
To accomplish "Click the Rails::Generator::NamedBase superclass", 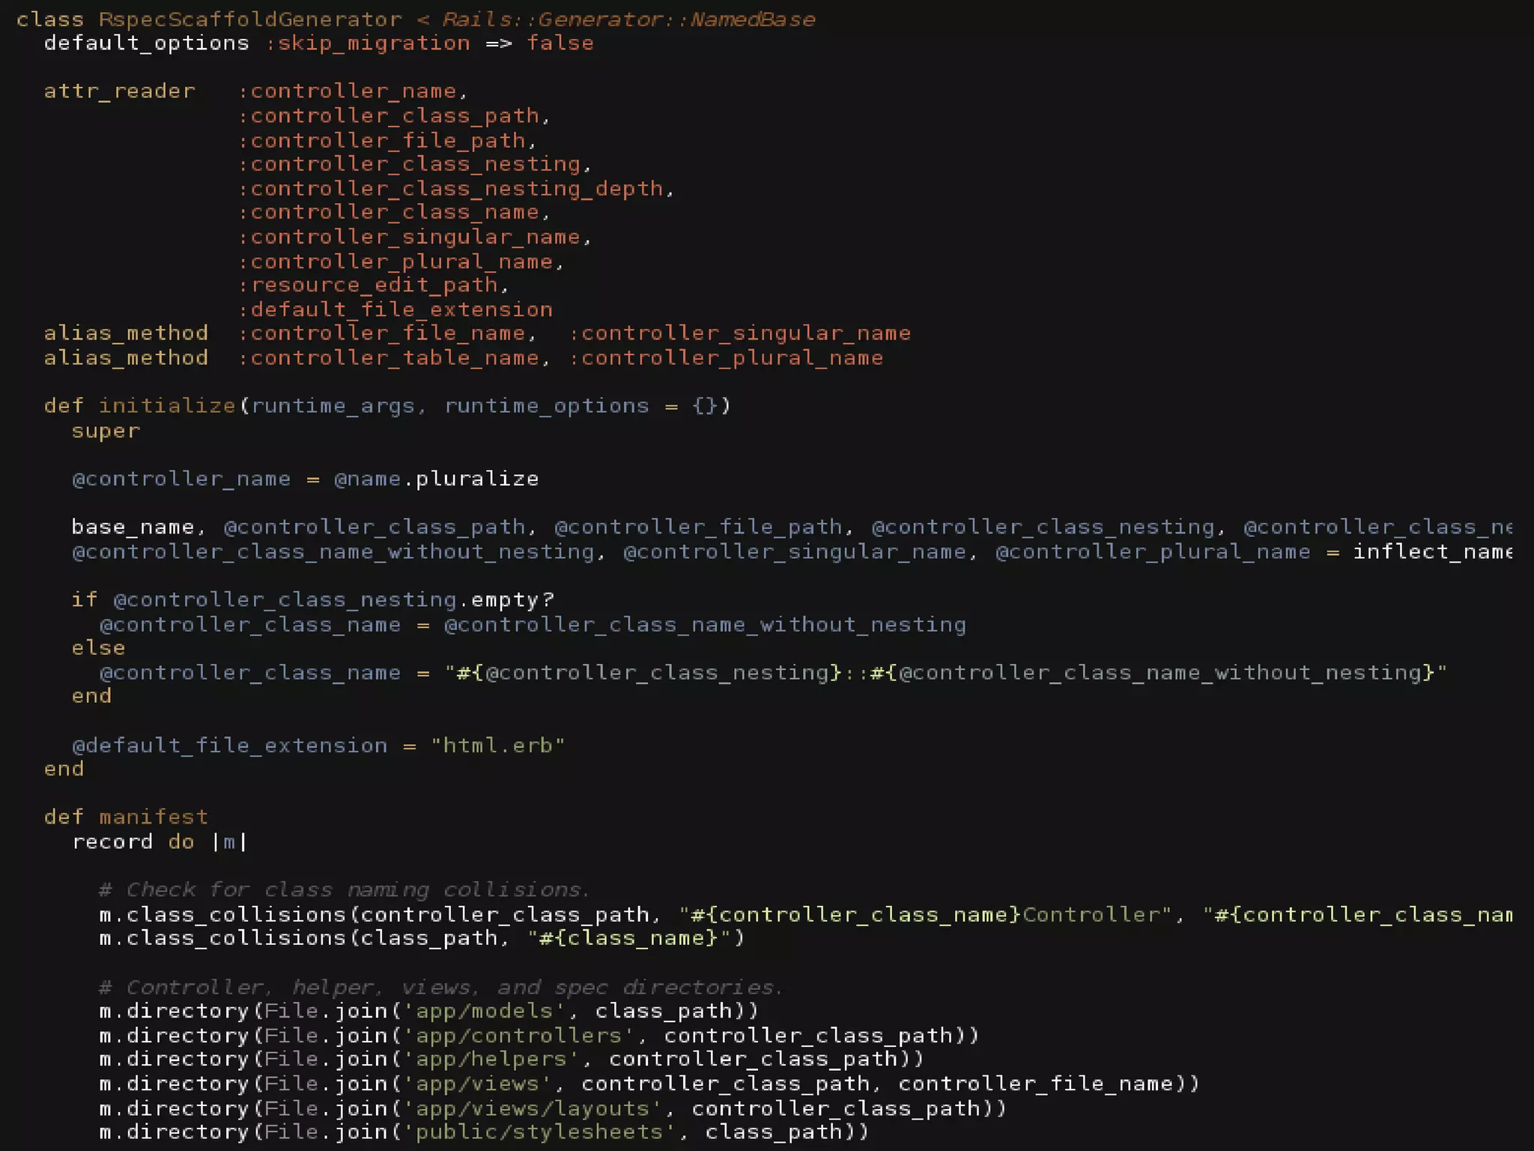I will [x=628, y=19].
